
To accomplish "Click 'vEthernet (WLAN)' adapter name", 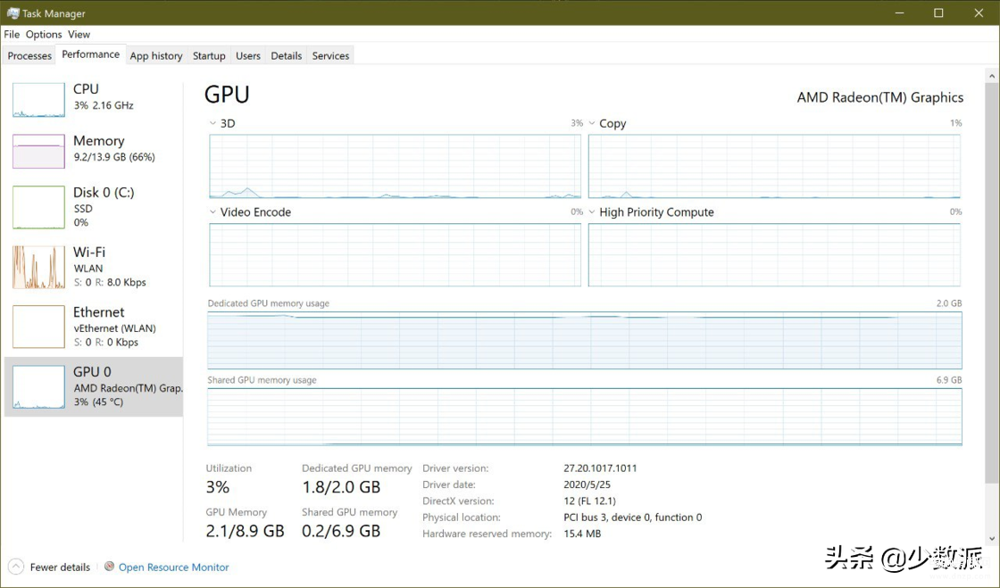I will pos(115,328).
